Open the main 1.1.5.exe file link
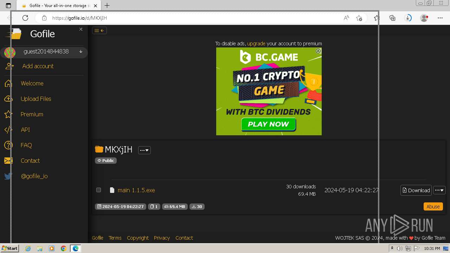450x253 pixels. point(136,190)
